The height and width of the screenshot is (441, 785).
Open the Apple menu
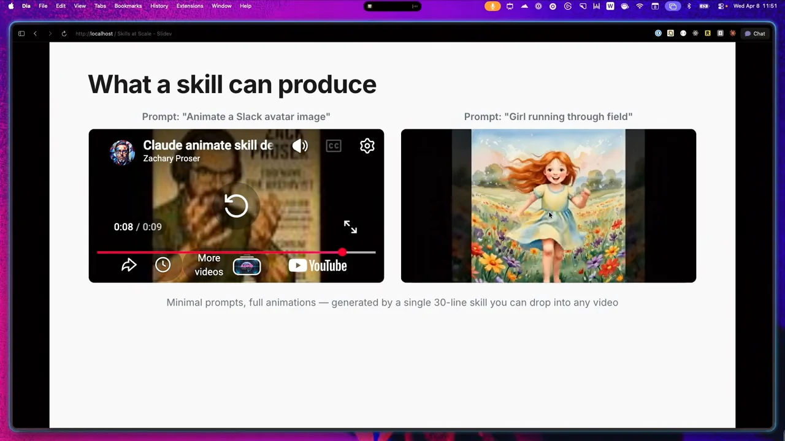[11, 6]
